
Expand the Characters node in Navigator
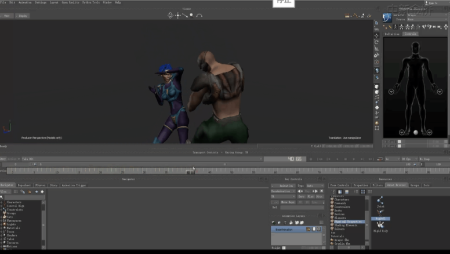coord(1,202)
